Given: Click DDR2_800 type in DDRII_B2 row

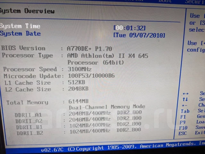Looking at the screenshot, I should [129, 130].
